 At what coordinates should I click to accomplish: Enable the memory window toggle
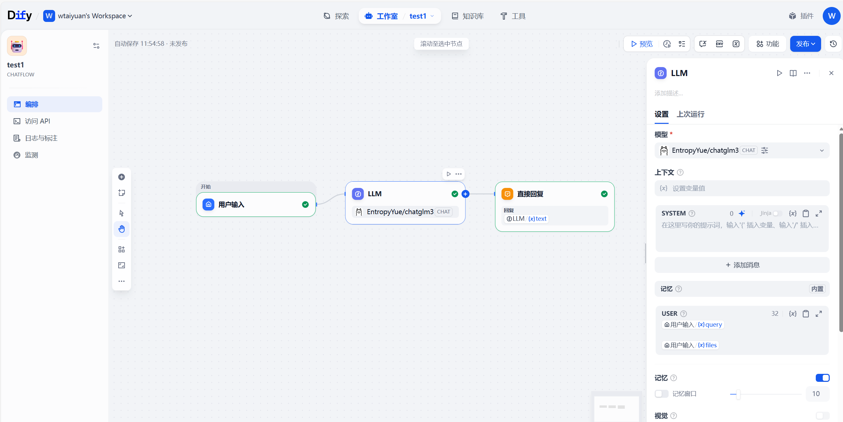(x=661, y=394)
